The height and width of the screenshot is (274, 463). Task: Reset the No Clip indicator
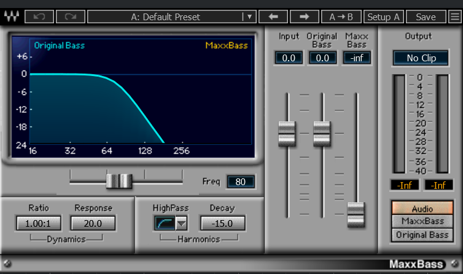[x=421, y=58]
